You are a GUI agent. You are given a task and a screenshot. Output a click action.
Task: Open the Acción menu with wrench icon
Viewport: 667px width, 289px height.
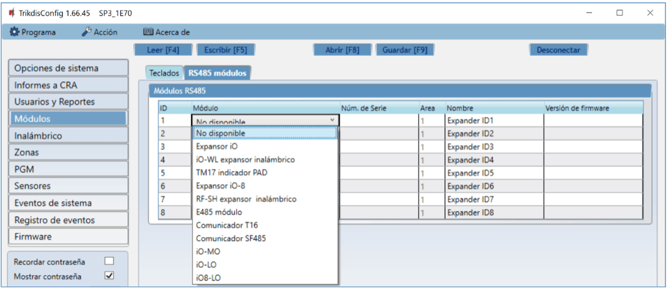[100, 32]
